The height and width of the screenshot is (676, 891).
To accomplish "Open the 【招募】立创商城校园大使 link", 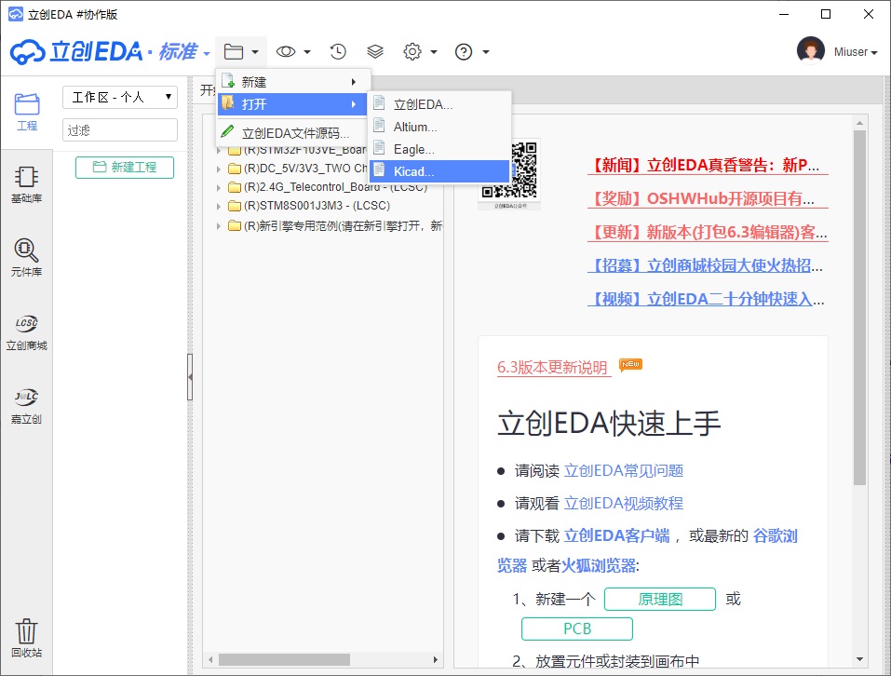I will click(705, 265).
